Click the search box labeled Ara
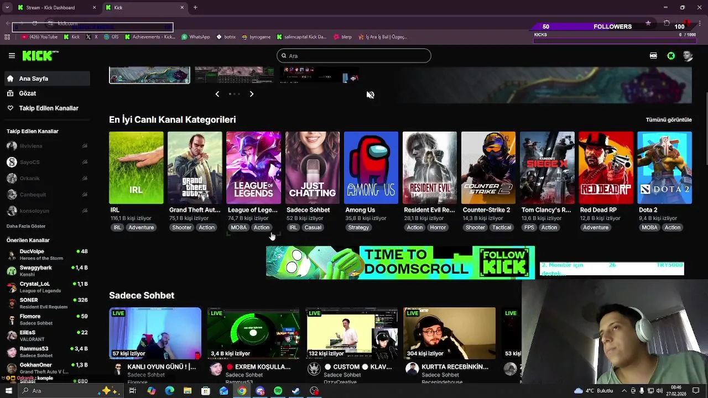Viewport: 708px width, 398px height. [354, 56]
